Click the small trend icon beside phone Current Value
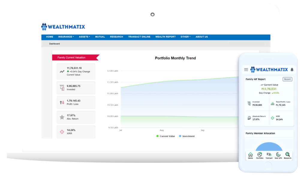The width and height of the screenshot is (307, 179). (x=262, y=85)
